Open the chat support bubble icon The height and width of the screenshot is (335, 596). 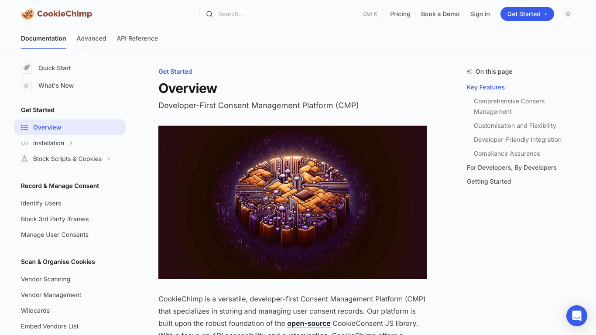tap(577, 316)
